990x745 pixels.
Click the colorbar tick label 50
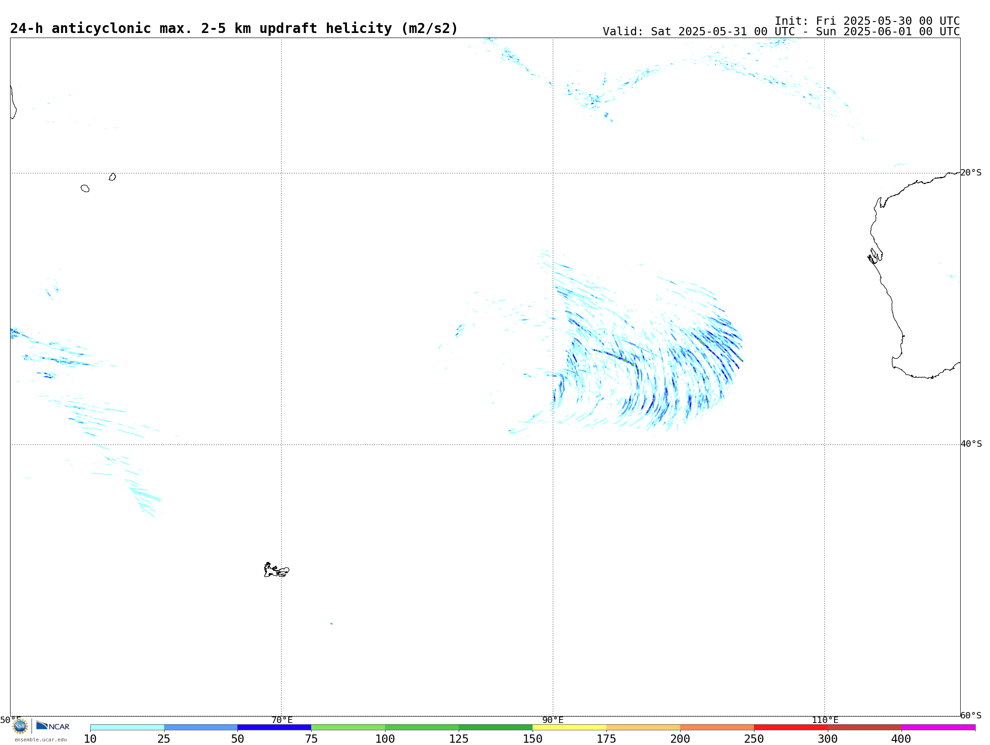pyautogui.click(x=237, y=739)
